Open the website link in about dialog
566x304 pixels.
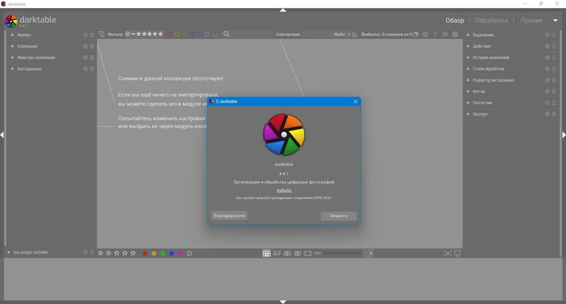pos(284,190)
